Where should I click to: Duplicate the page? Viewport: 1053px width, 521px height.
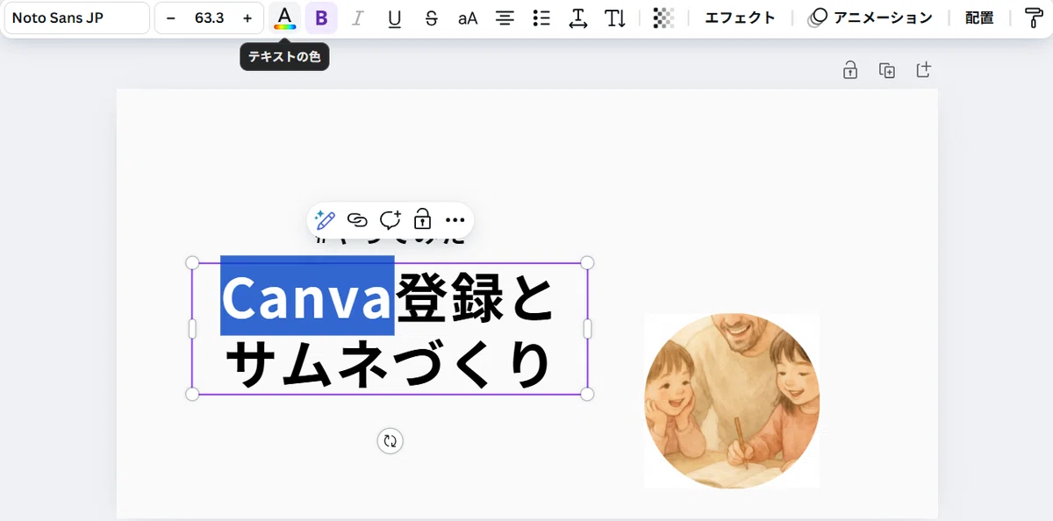887,70
